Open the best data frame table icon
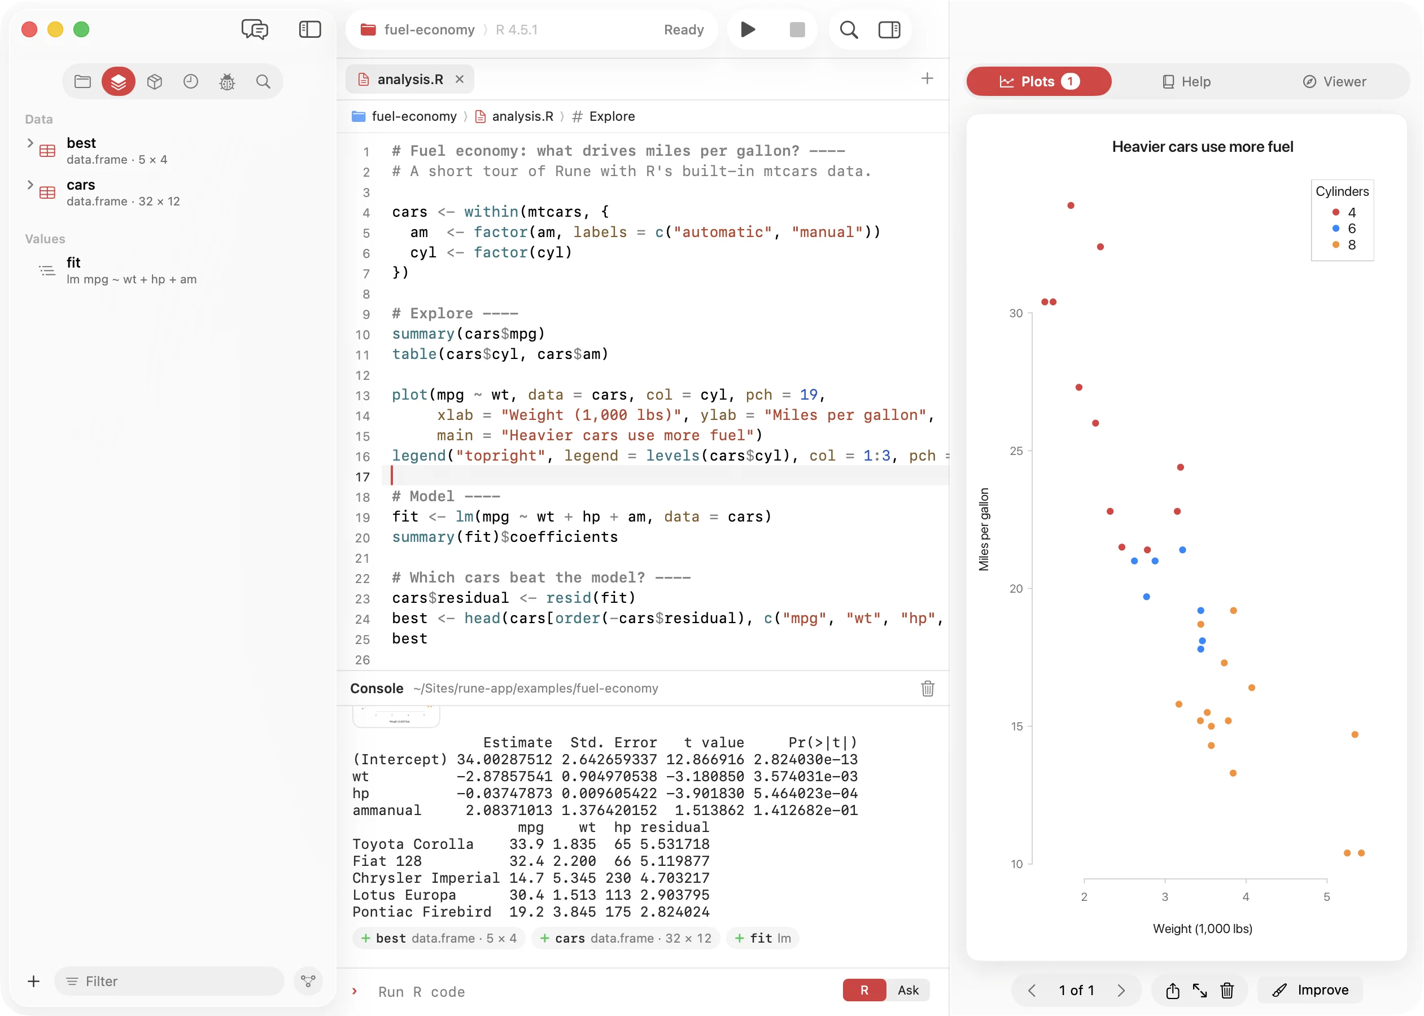Image resolution: width=1424 pixels, height=1016 pixels. point(47,151)
